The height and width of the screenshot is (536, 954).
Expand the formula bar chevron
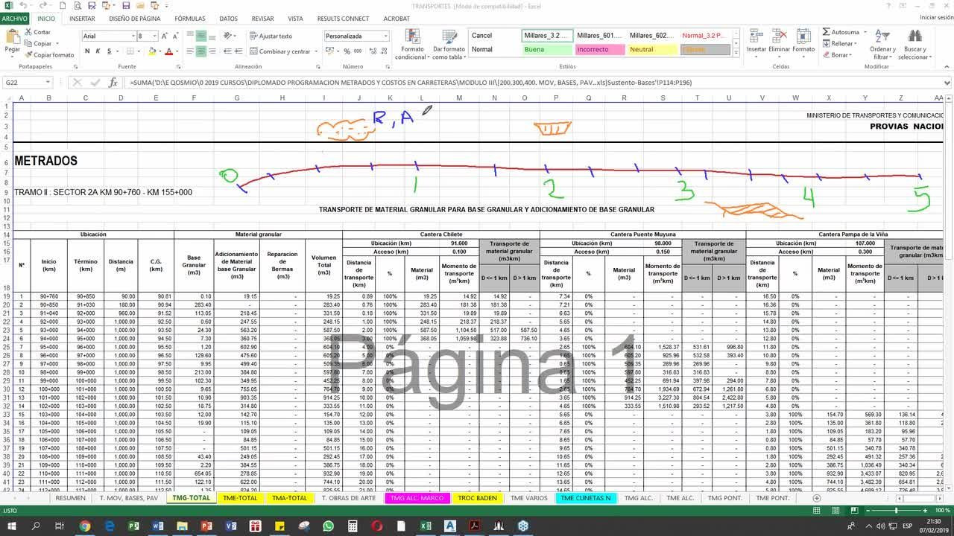pos(947,83)
